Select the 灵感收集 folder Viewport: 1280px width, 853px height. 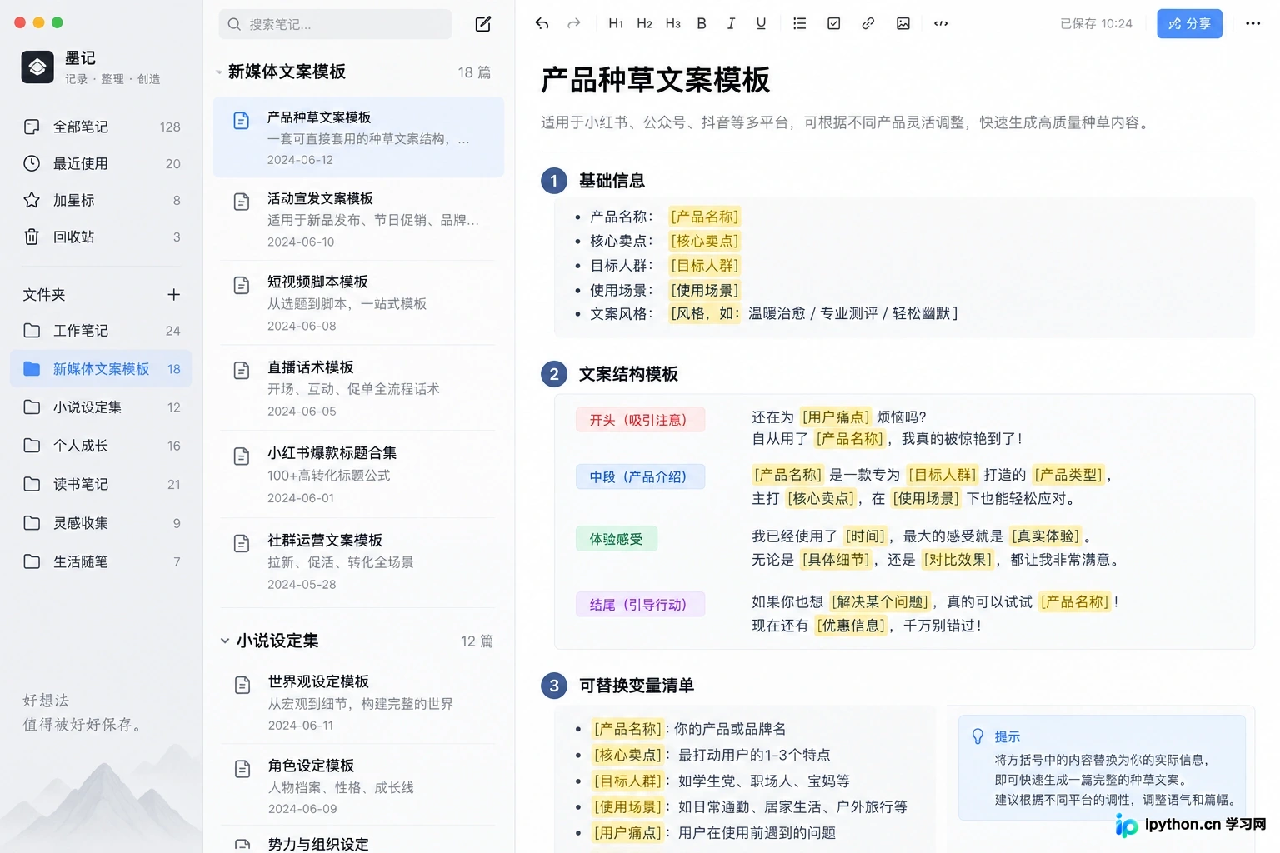(101, 523)
